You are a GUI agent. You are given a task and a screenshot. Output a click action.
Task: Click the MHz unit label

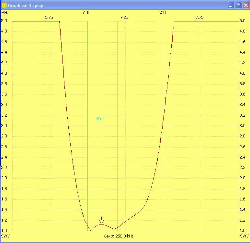[x=5, y=13]
